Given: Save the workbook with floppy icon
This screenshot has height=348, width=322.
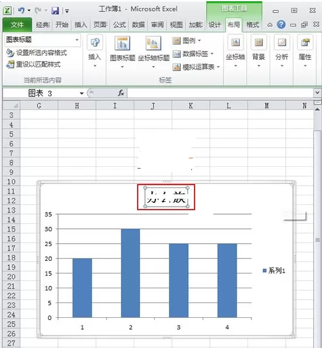Looking at the screenshot, I should pyautogui.click(x=55, y=10).
